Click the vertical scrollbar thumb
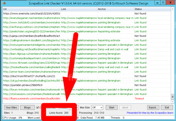 (173, 97)
